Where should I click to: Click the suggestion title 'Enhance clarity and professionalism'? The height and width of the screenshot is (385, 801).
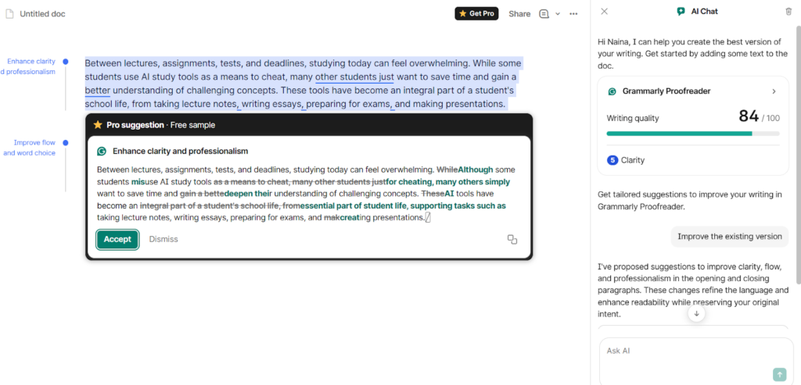click(181, 151)
